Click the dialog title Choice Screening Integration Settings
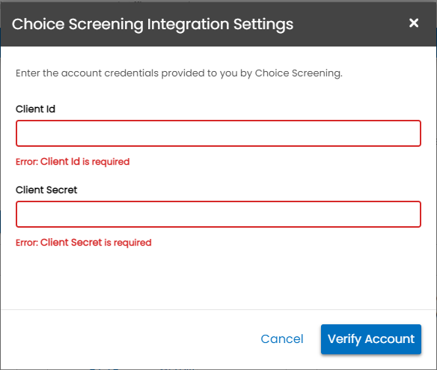Image resolution: width=437 pixels, height=370 pixels. pos(153,24)
